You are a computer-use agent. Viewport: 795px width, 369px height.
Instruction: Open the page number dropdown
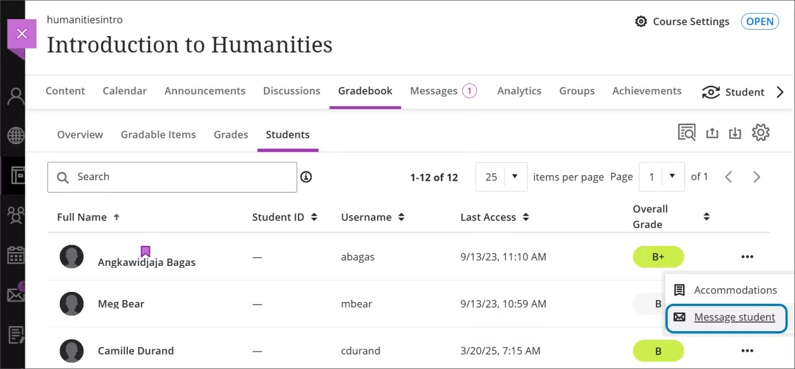tap(661, 176)
